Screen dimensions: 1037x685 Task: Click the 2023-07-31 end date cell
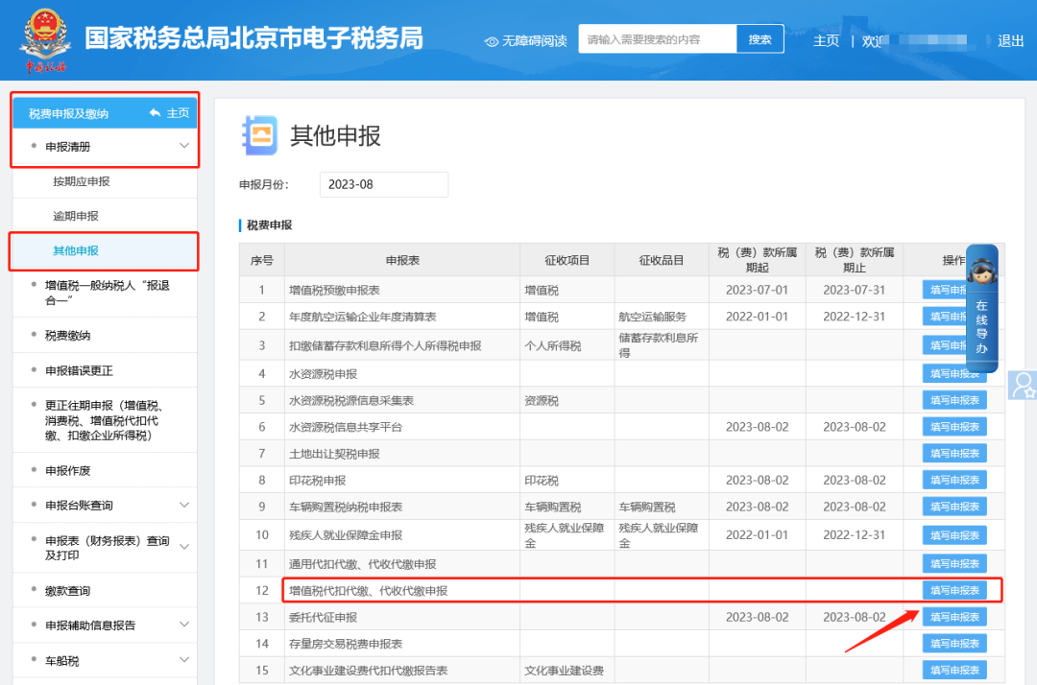click(x=854, y=290)
